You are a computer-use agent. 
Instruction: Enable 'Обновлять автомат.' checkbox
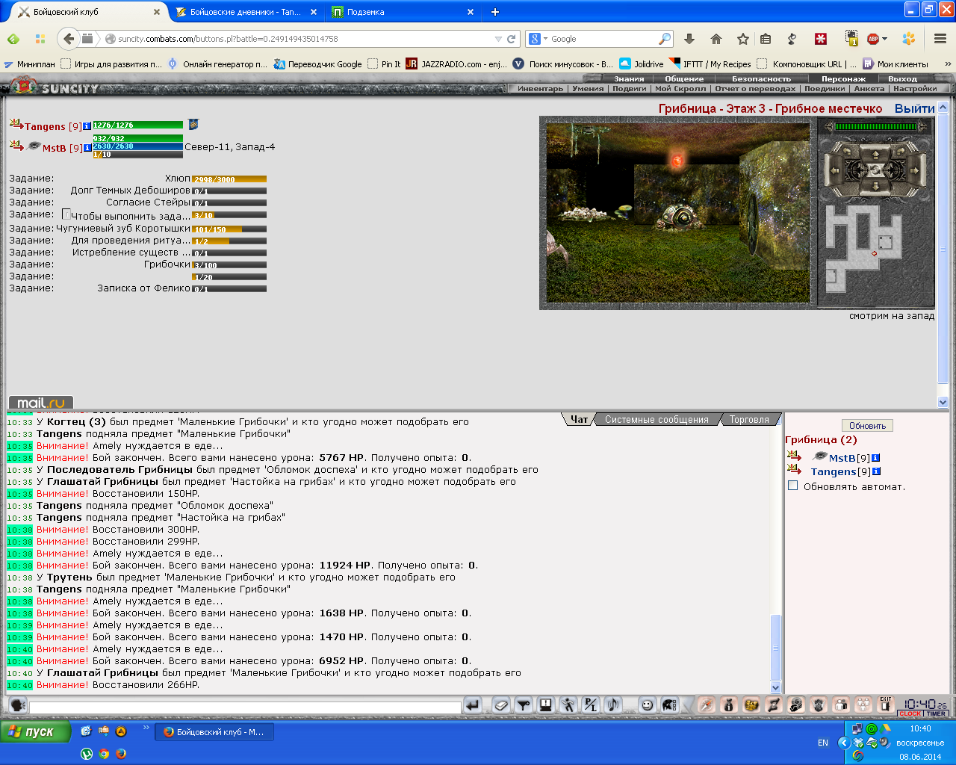(x=793, y=486)
